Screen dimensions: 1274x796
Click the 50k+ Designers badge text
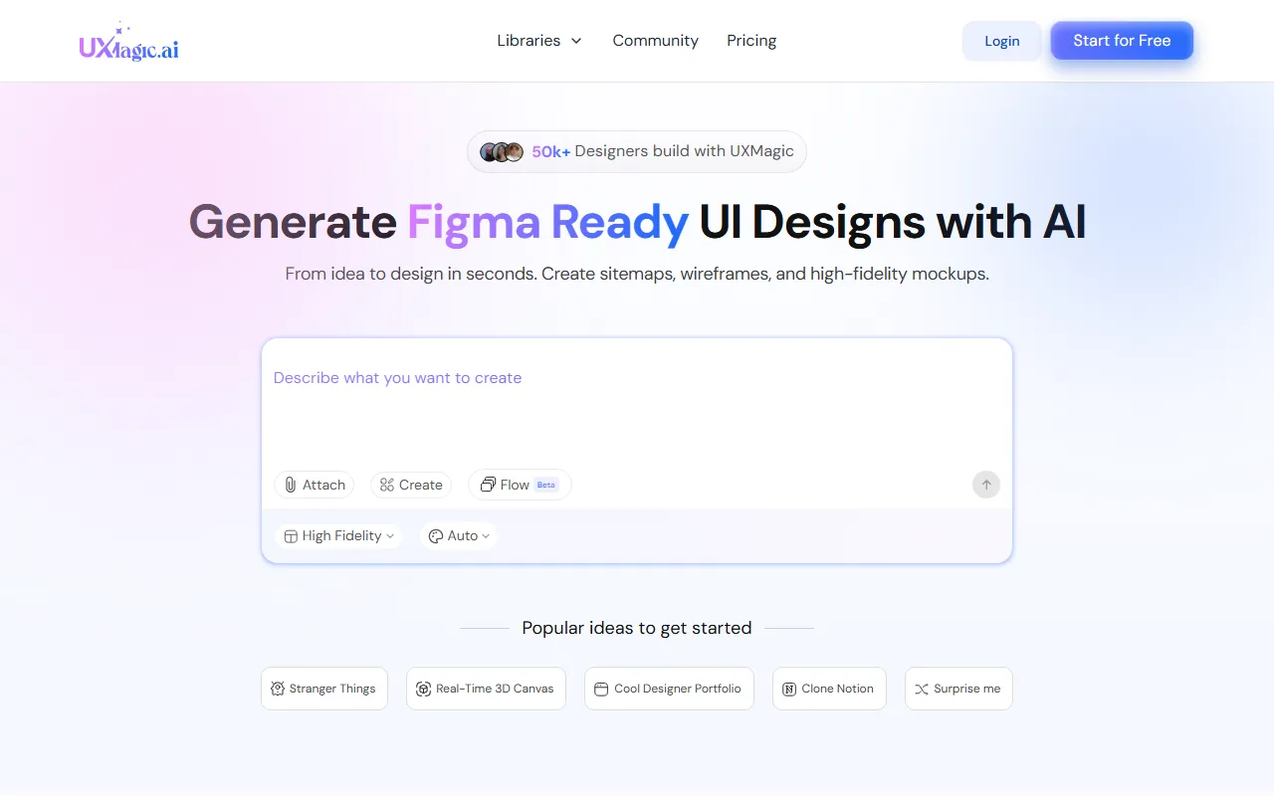point(663,151)
